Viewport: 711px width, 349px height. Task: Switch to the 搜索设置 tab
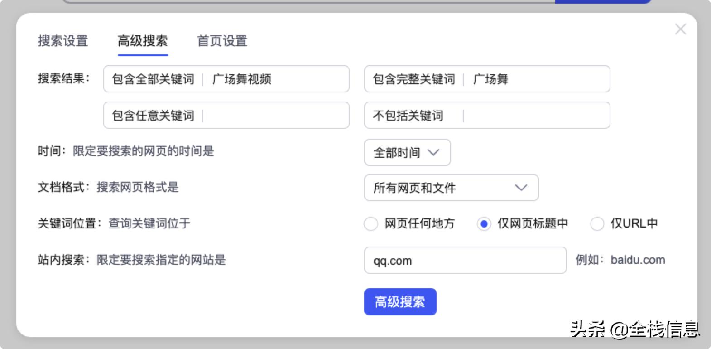62,42
